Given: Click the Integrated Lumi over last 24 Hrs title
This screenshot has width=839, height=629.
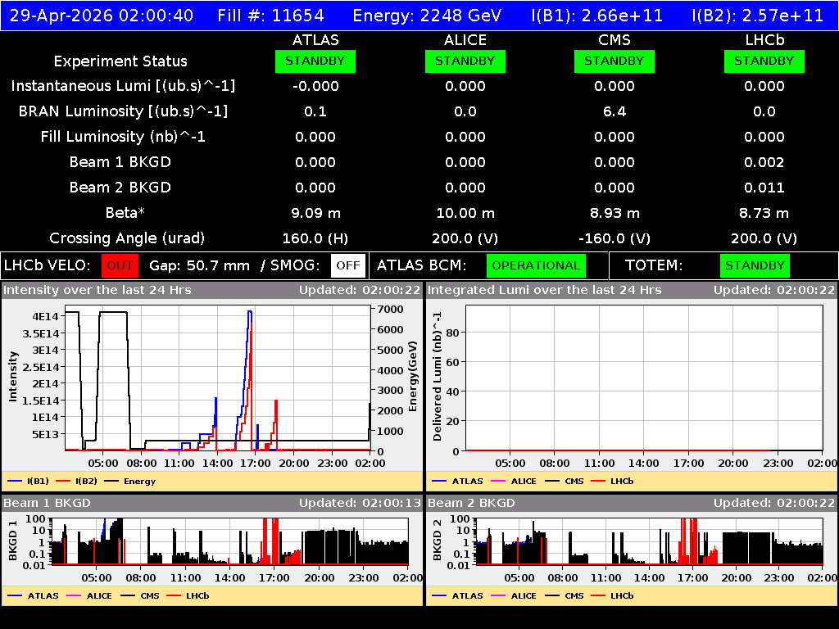Looking at the screenshot, I should tap(544, 291).
